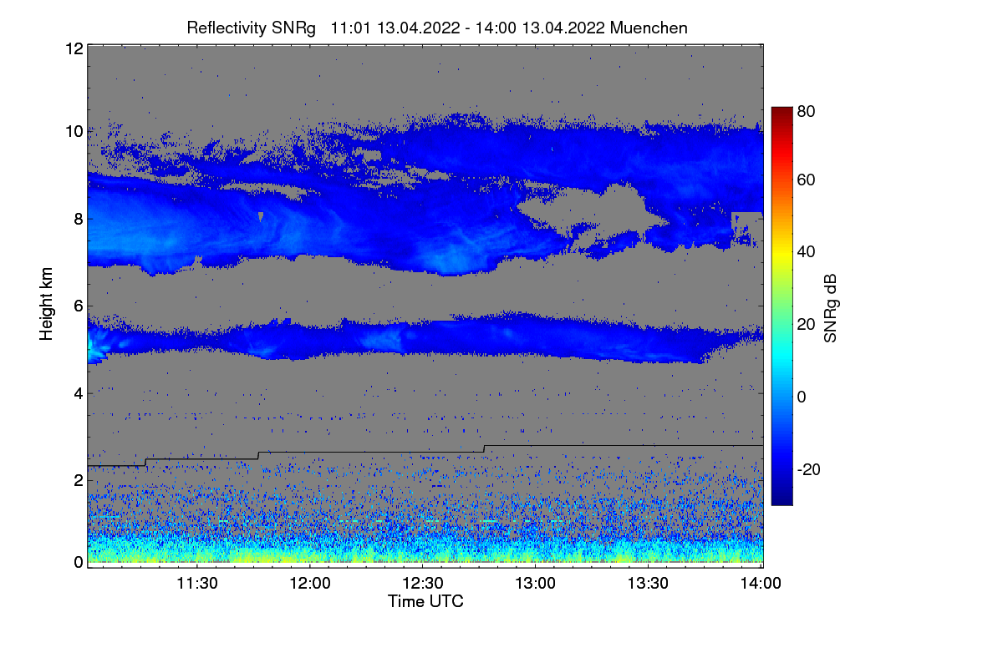Click the plot title 'Reflectivity SNRg'
The height and width of the screenshot is (668, 1003).
pyautogui.click(x=252, y=28)
